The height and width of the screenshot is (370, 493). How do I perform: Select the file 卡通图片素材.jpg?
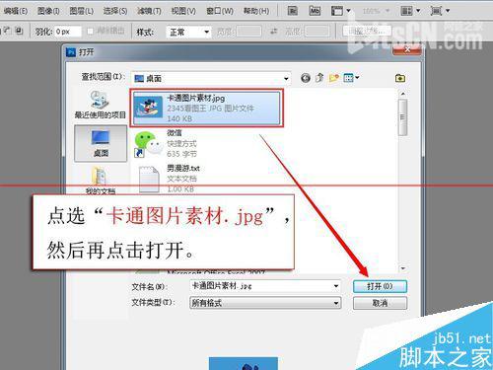click(x=206, y=109)
